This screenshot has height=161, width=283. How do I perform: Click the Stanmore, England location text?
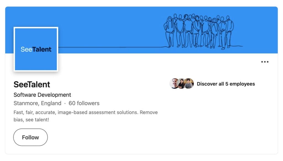coord(37,103)
